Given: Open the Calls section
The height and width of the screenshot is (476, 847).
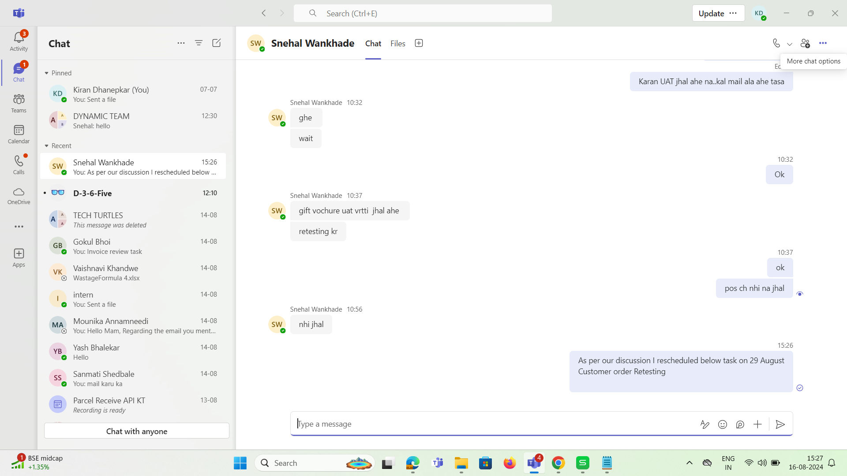Looking at the screenshot, I should (x=19, y=165).
